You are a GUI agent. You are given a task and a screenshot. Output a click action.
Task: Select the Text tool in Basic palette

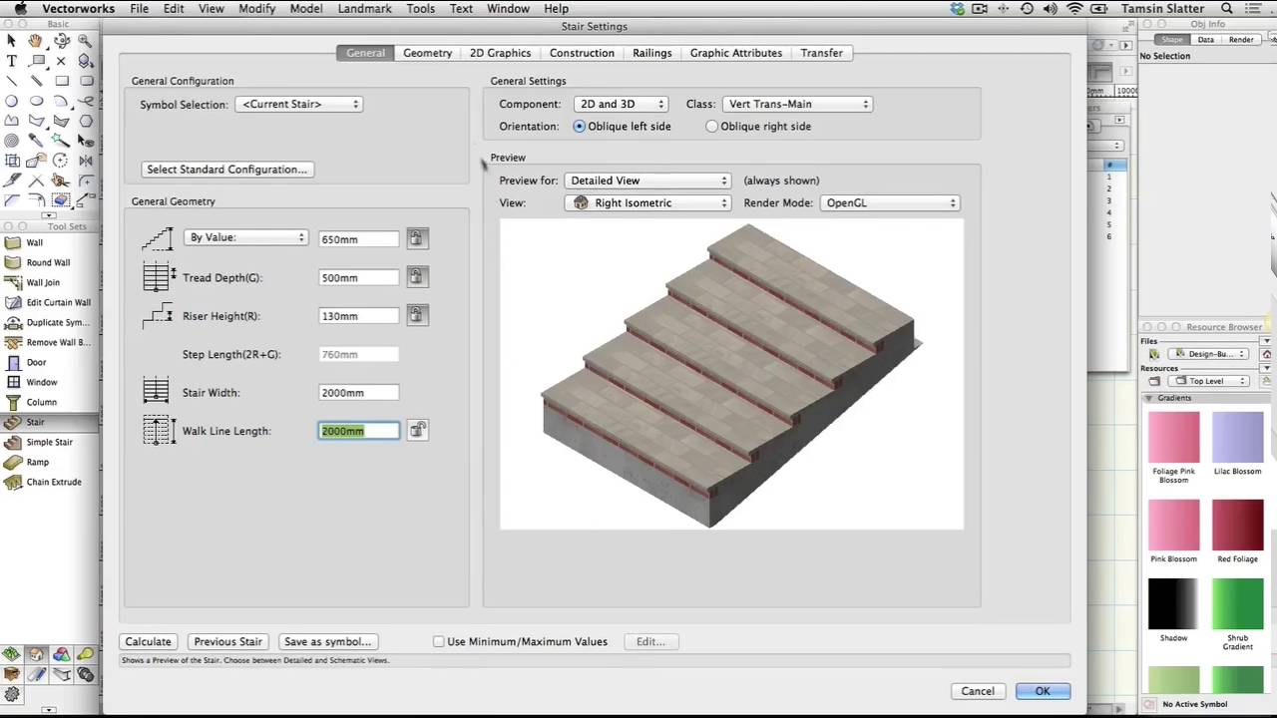(11, 61)
